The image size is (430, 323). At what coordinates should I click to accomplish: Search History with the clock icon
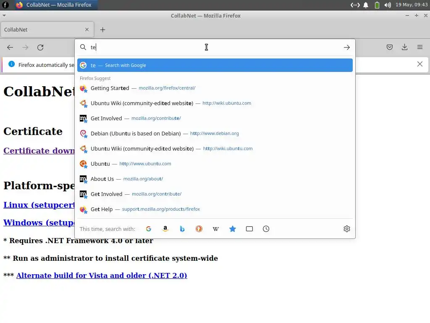266,229
